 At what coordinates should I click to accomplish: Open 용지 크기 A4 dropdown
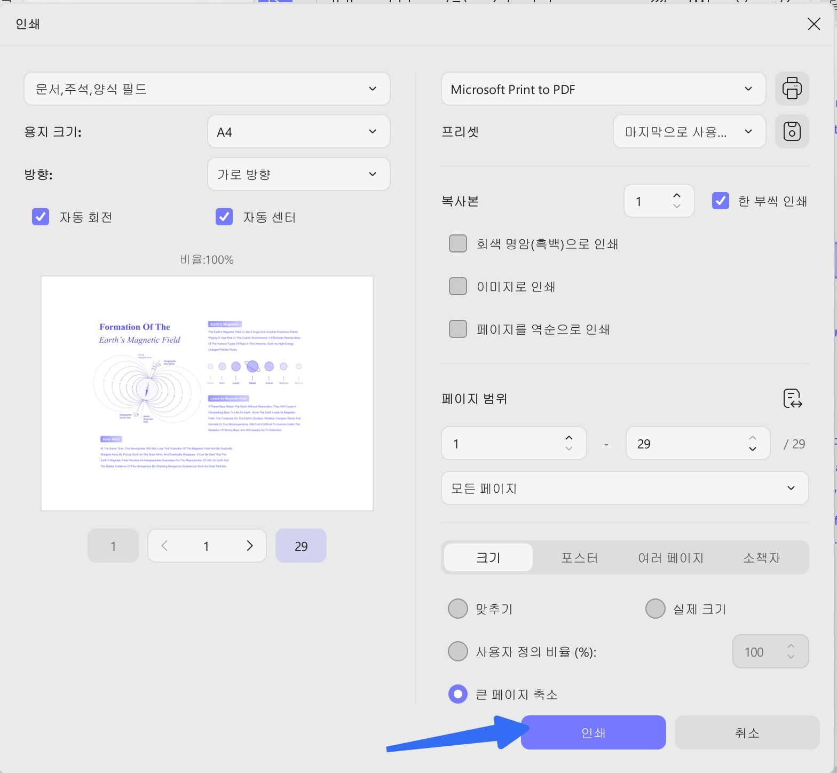(299, 131)
